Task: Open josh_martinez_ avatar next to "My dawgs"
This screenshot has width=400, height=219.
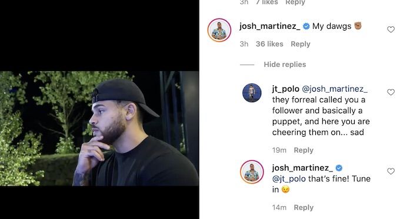Action: (219, 30)
